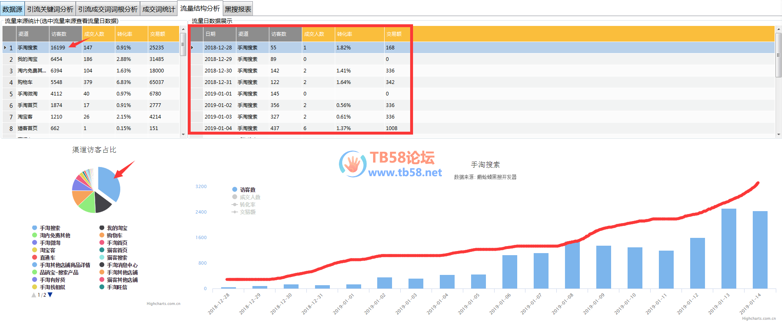Open the Highcharts.com.cn link under pie chart
782x328 pixels.
[163, 304]
